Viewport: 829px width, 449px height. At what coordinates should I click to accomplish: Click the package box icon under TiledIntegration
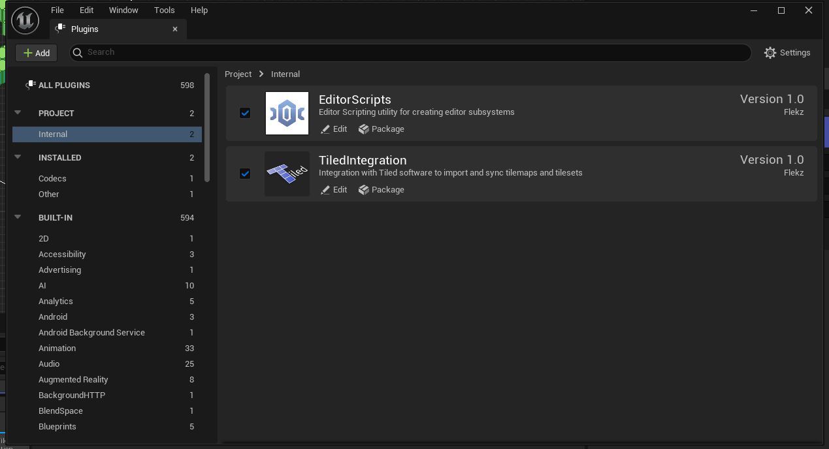click(x=363, y=190)
